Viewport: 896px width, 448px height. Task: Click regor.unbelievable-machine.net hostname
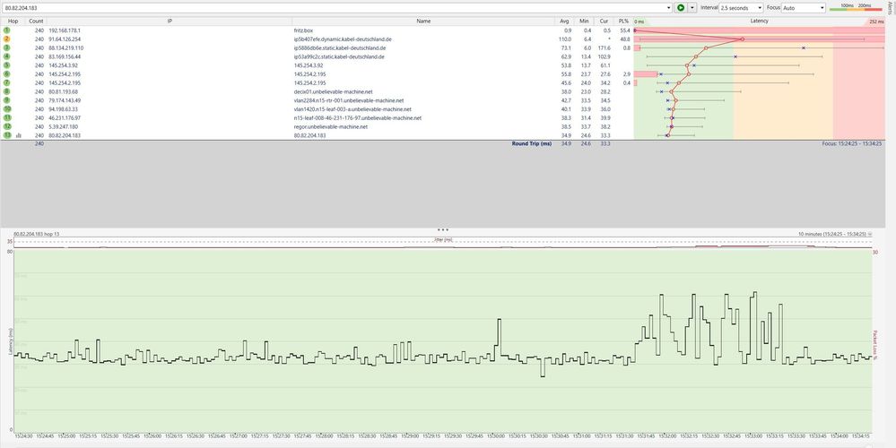[x=331, y=126]
